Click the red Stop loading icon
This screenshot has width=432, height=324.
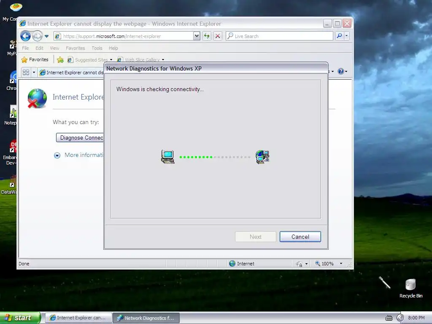click(x=218, y=36)
